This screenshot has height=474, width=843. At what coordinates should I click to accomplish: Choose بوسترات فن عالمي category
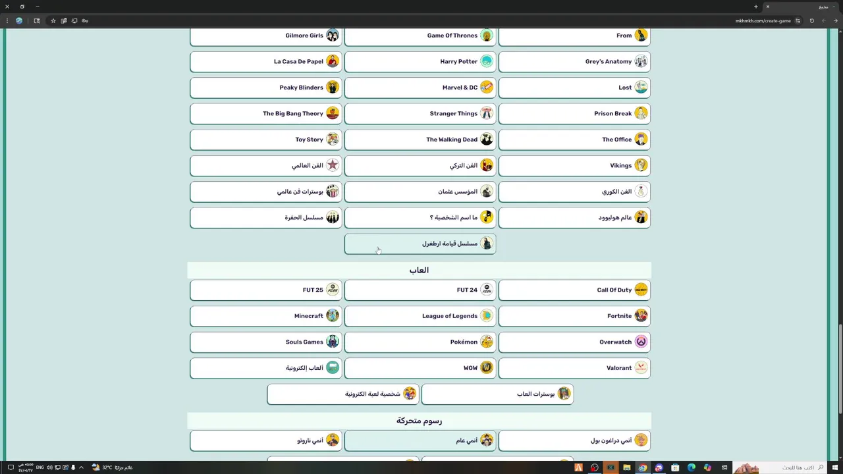click(265, 192)
